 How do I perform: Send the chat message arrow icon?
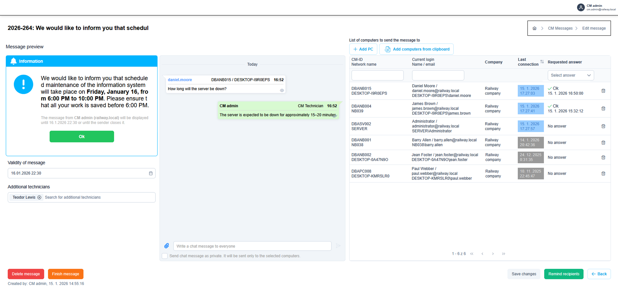(x=338, y=246)
